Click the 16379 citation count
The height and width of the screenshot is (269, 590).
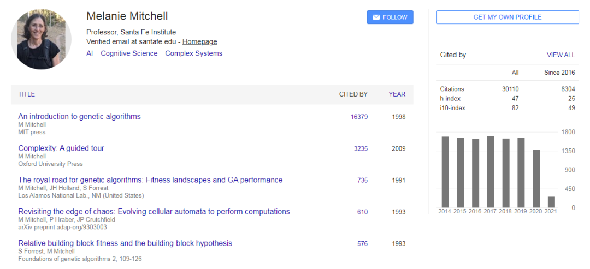pyautogui.click(x=359, y=117)
